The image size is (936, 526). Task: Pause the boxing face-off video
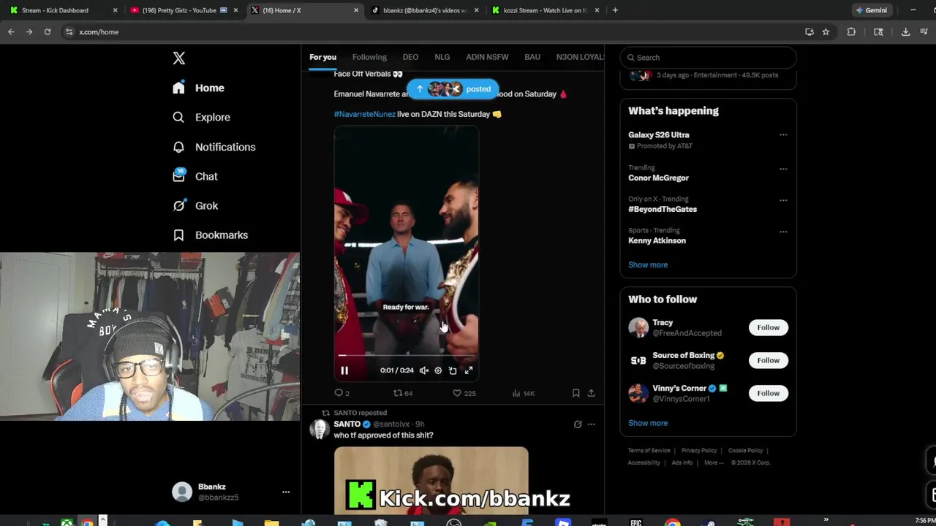tap(344, 370)
